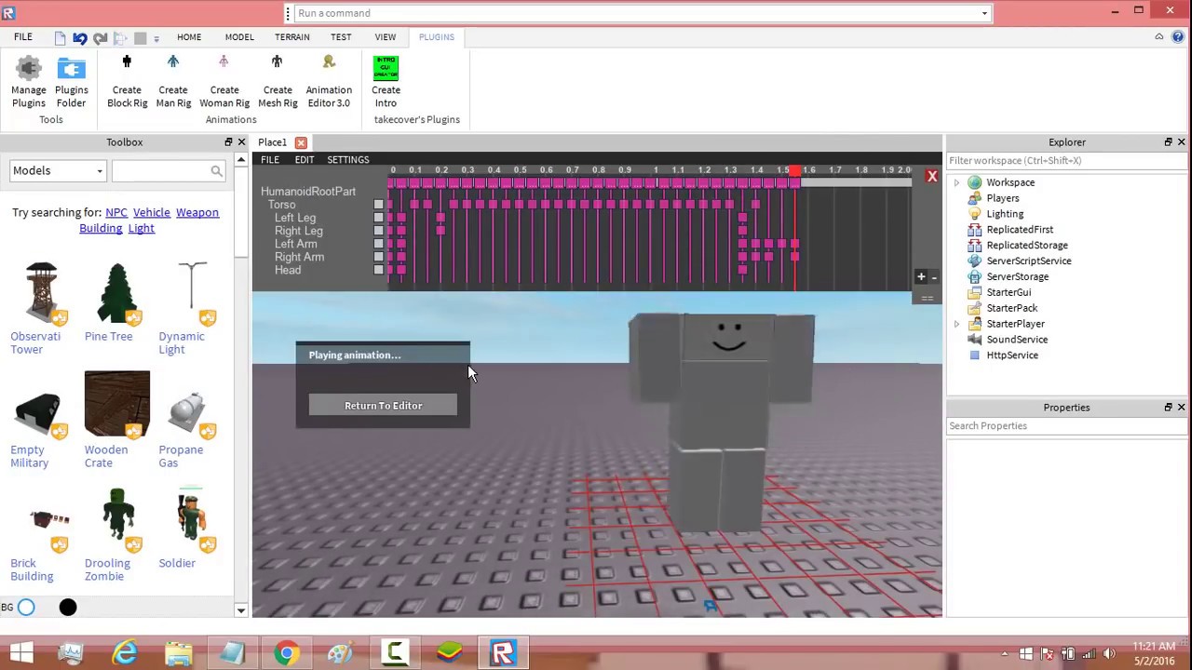Search toolbox for NPC link
Image resolution: width=1192 pixels, height=670 pixels.
click(116, 212)
